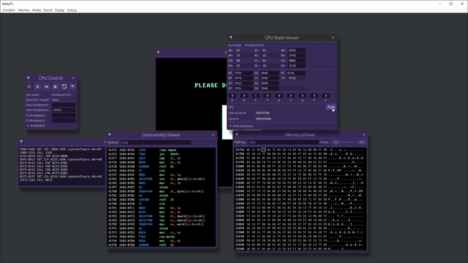Viewport: 468px width, 263px height.
Task: Close the Disassembly Viewer window
Action: [213, 135]
